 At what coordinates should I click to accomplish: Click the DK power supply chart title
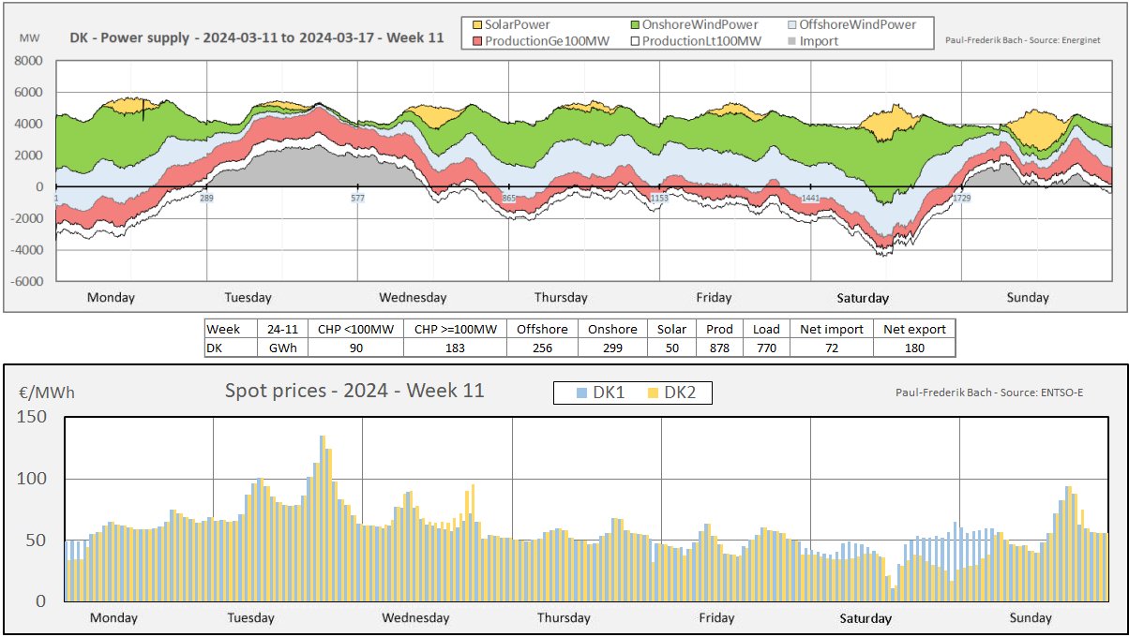coord(257,39)
